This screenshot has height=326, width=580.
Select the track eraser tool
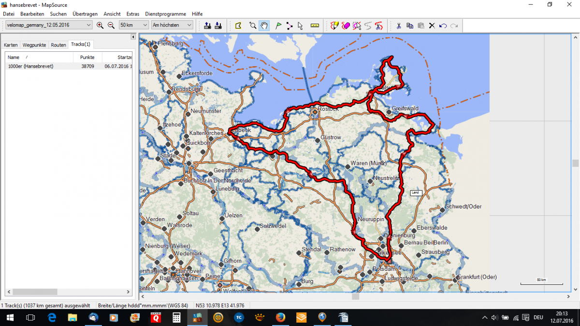346,26
